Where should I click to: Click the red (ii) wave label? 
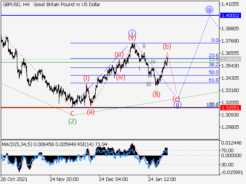click(x=91, y=112)
